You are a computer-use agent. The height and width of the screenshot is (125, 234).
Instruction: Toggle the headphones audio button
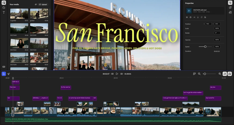click(x=230, y=74)
